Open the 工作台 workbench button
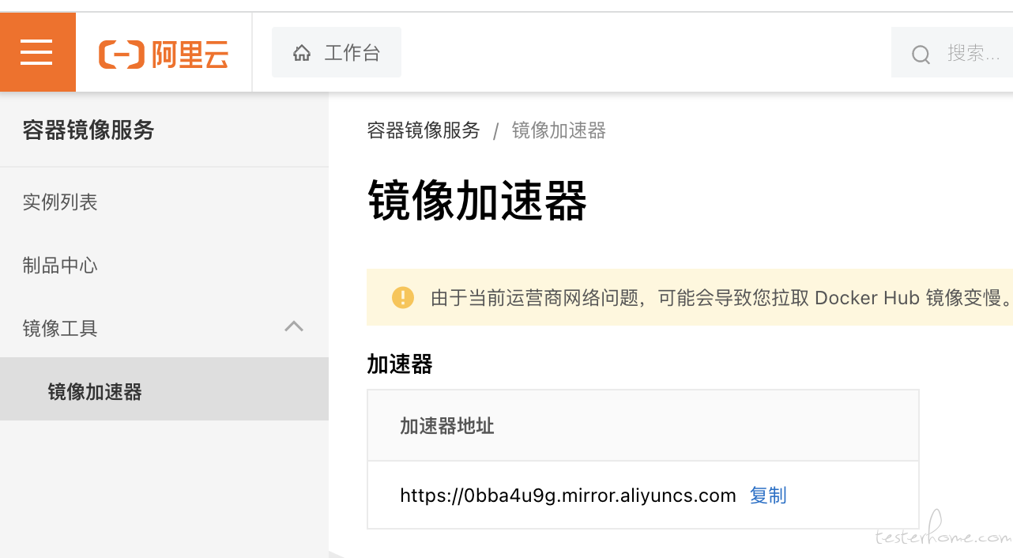 click(x=337, y=52)
